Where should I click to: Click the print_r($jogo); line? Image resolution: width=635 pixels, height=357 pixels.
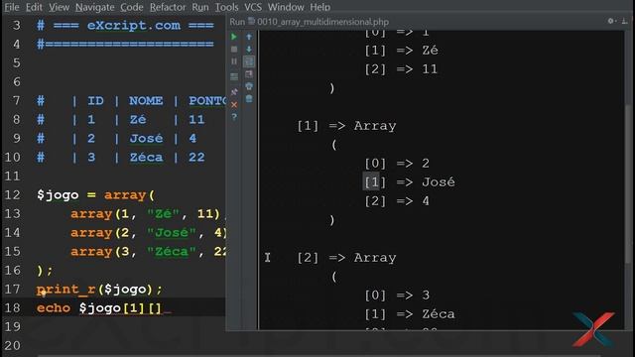coord(99,289)
